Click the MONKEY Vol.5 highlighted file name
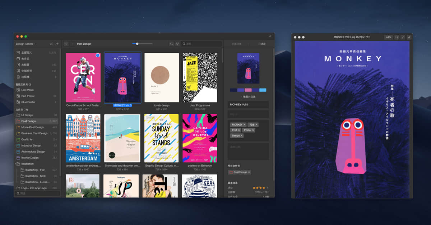 (122, 105)
